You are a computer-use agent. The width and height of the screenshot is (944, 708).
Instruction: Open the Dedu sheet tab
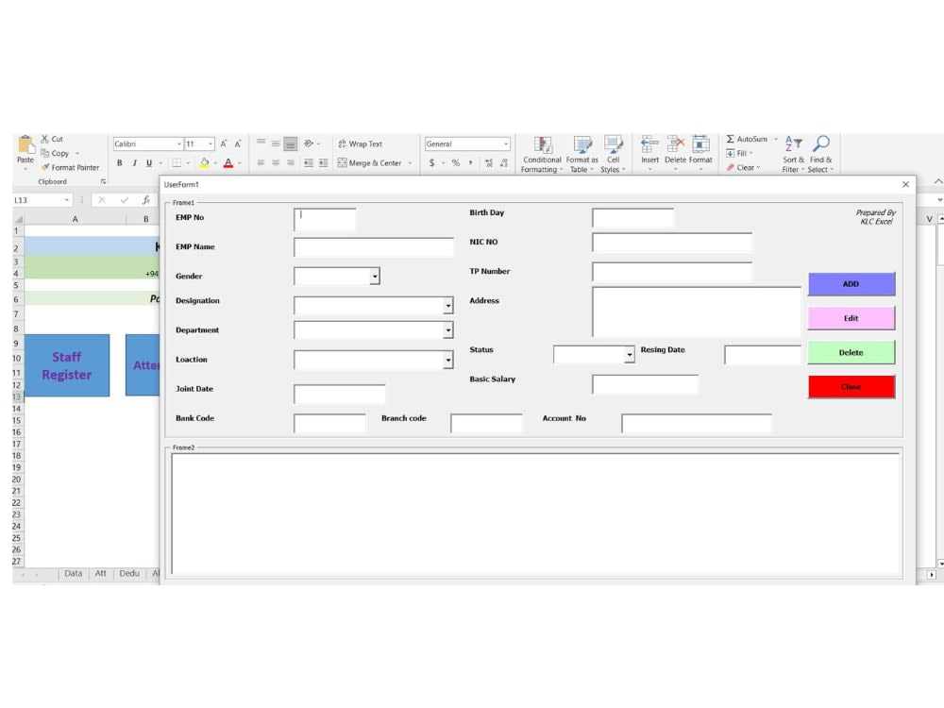pyautogui.click(x=127, y=573)
